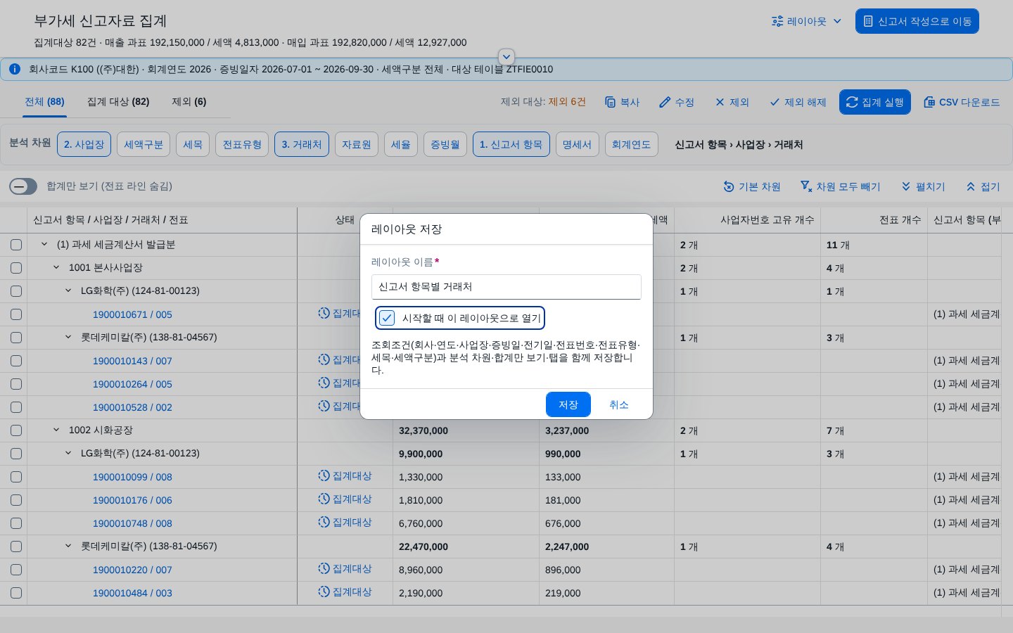1013x633 pixels.
Task: Switch to the 집계 대상 (82) tab
Action: (118, 101)
